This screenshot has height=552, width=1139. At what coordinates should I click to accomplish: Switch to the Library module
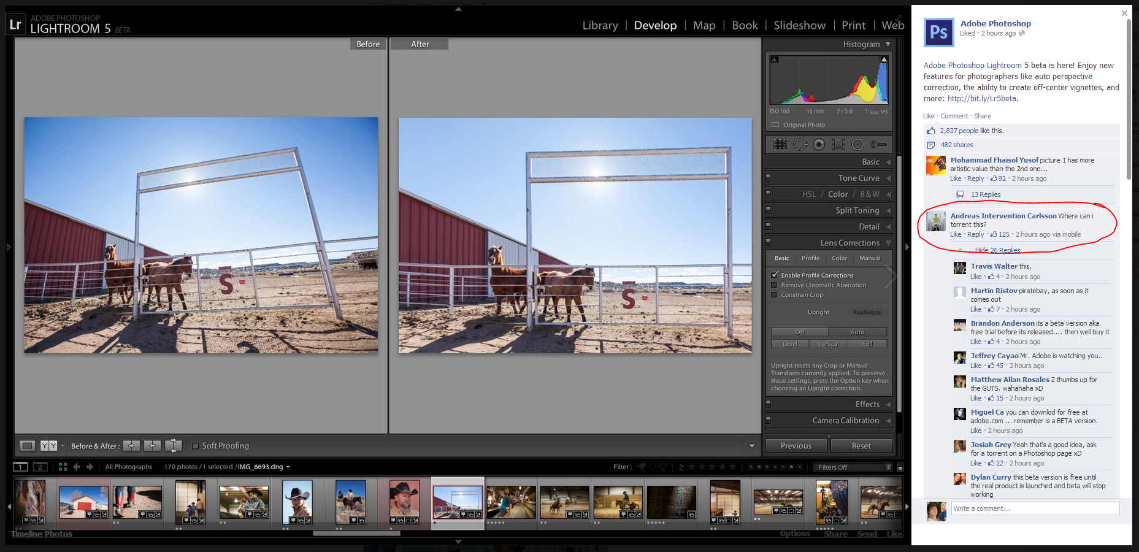click(600, 25)
